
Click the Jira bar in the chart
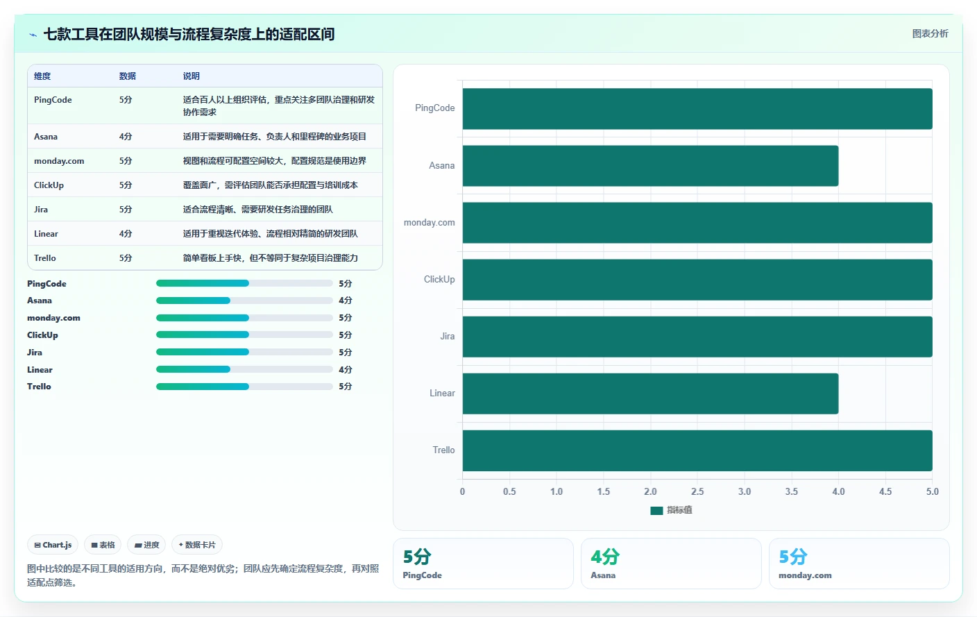pos(697,337)
